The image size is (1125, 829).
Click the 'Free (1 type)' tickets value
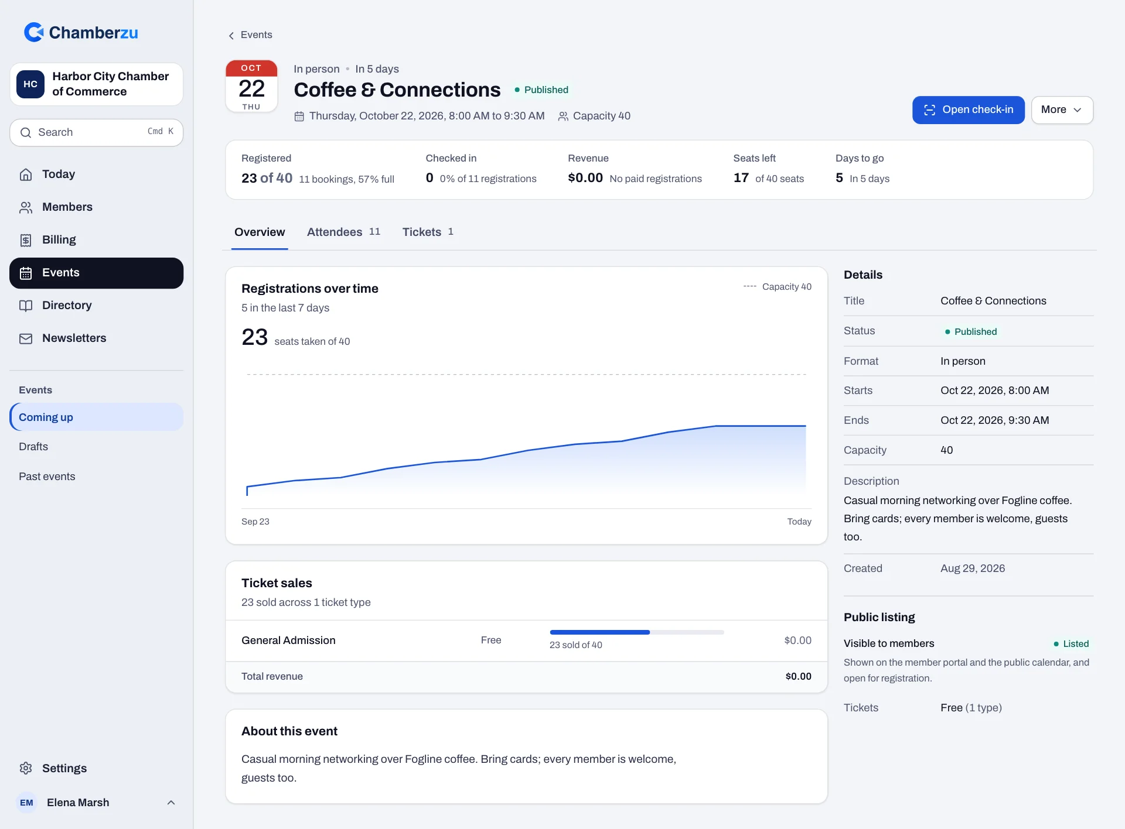[971, 708]
